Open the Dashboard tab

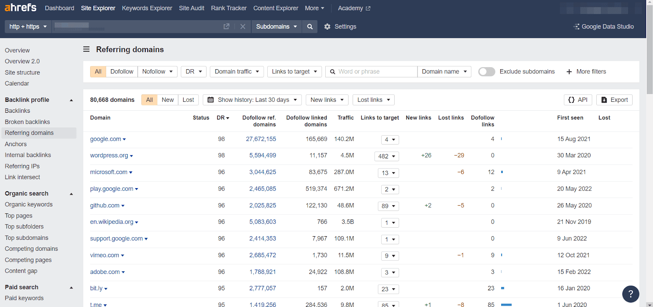click(60, 8)
